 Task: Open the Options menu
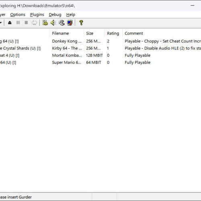click(18, 14)
